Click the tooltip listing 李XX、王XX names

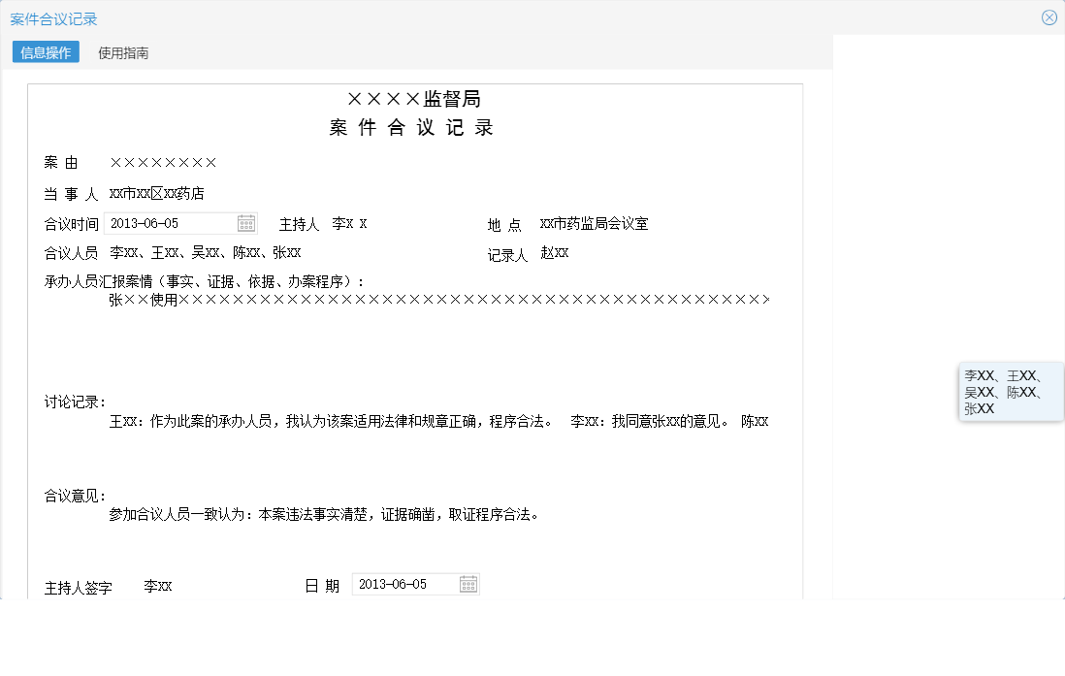click(1011, 392)
